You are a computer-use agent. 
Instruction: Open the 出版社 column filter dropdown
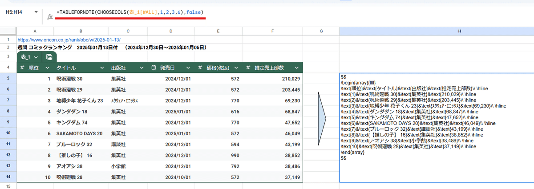point(142,68)
